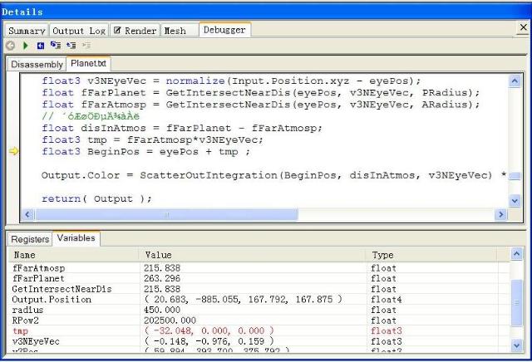Select the Mesh tab

175,31
